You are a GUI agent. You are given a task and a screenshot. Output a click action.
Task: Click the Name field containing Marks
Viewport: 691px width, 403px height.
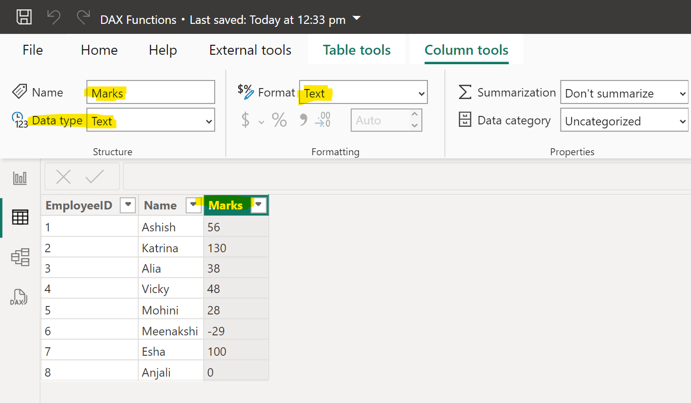(150, 93)
